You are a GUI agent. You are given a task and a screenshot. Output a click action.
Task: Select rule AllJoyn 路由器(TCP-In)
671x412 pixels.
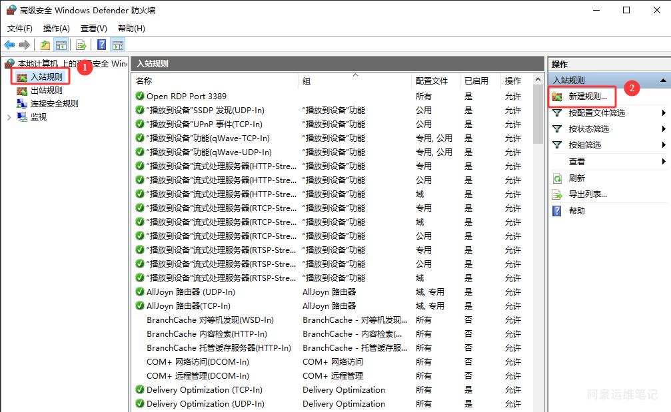(x=189, y=306)
